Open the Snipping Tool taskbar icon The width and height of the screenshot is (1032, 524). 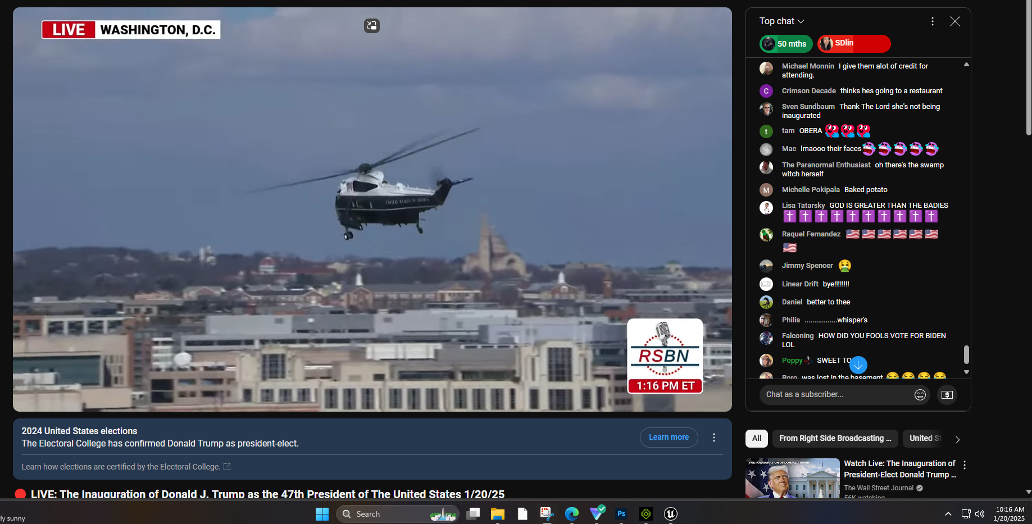(547, 514)
